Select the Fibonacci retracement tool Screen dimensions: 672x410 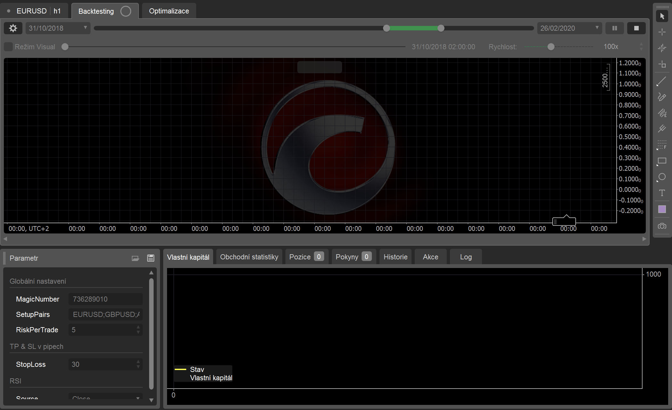point(662,145)
